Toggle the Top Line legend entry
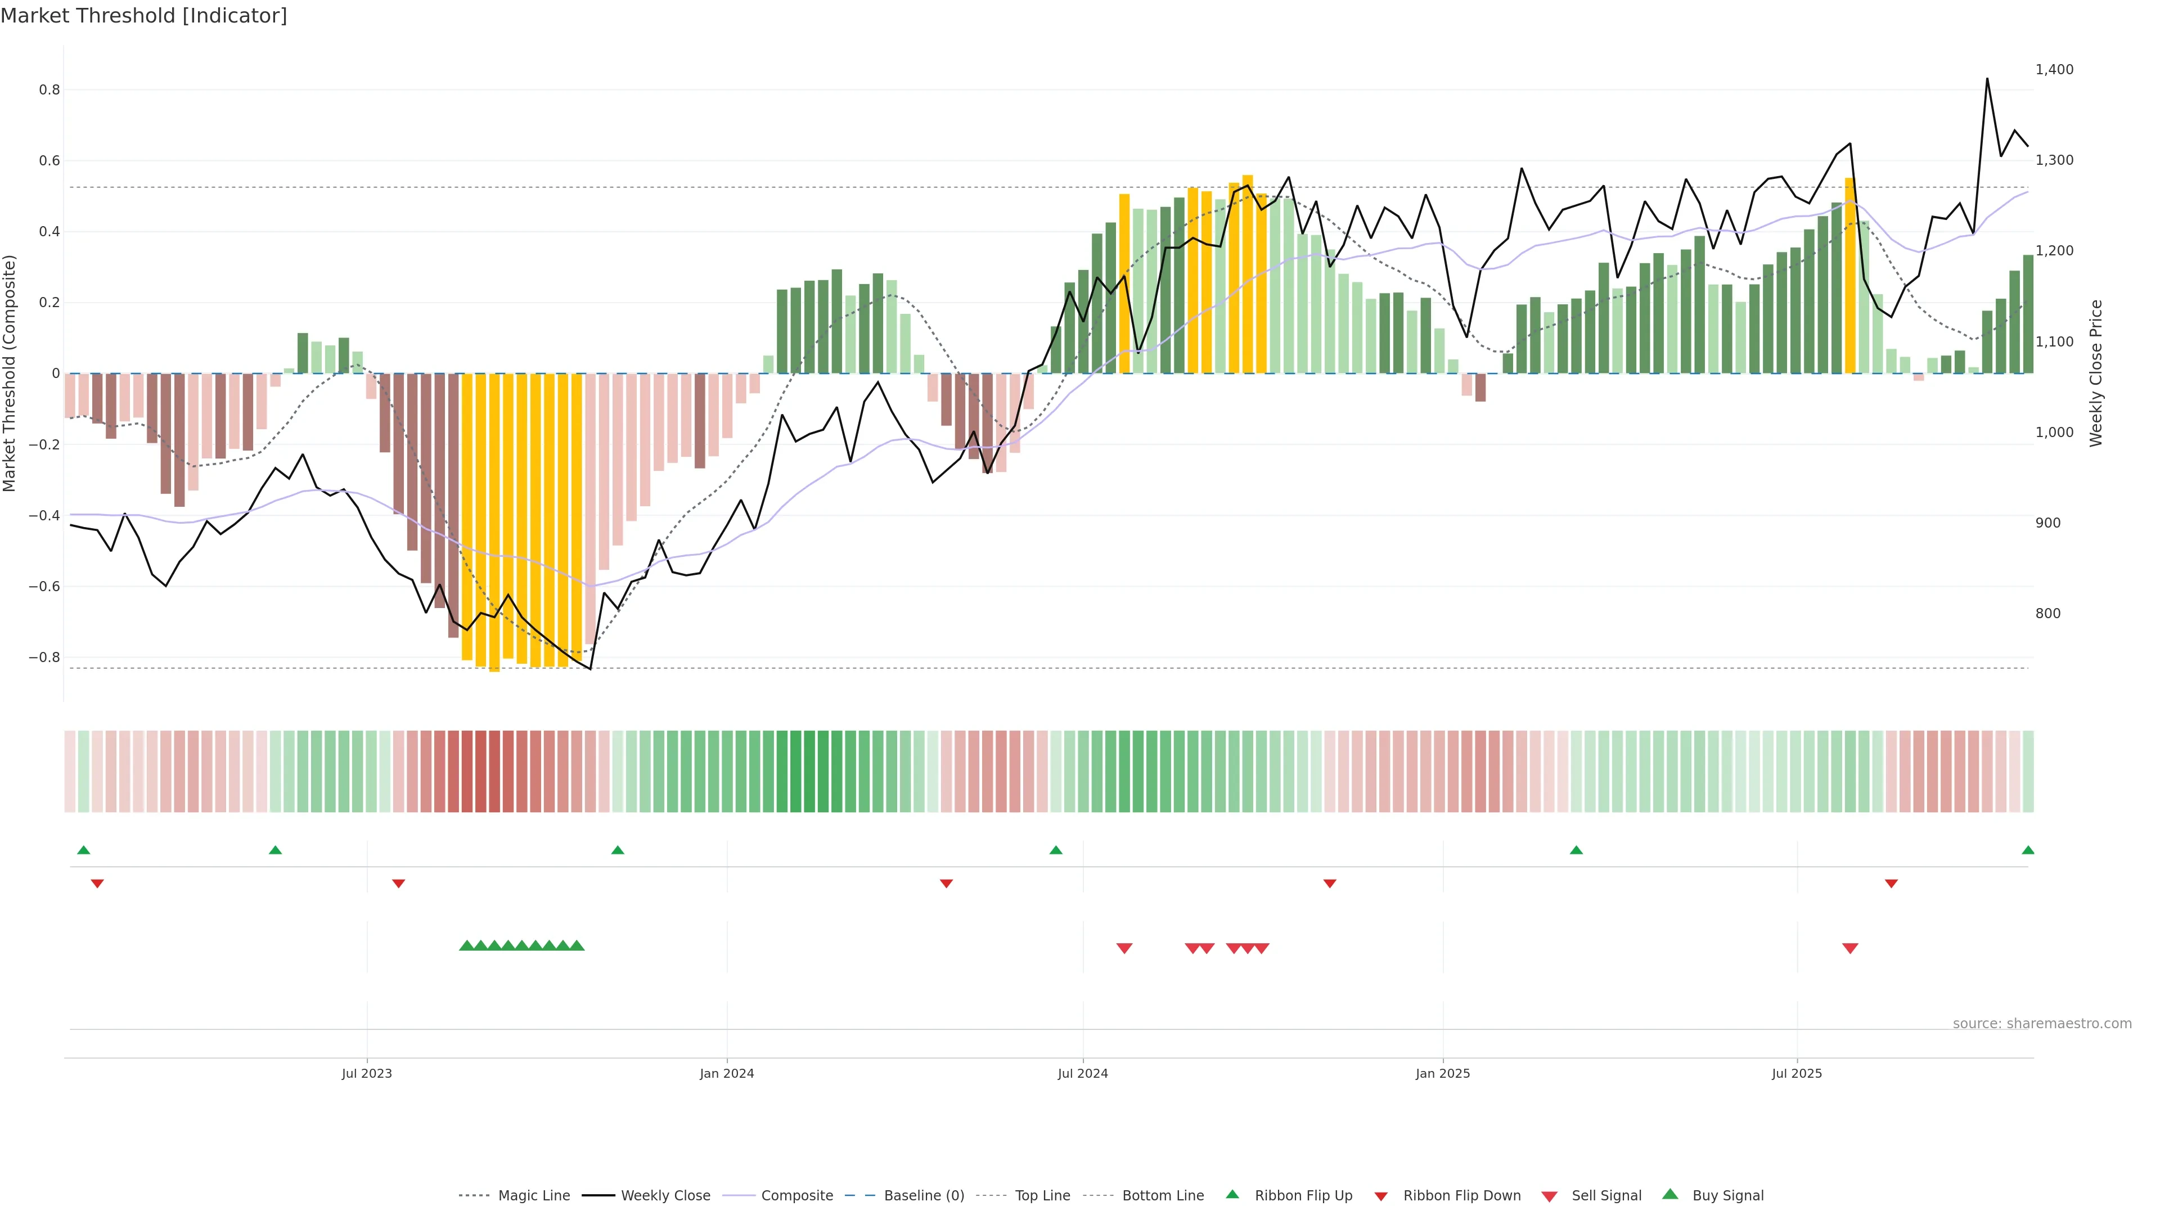2160x1215 pixels. [x=1042, y=1196]
